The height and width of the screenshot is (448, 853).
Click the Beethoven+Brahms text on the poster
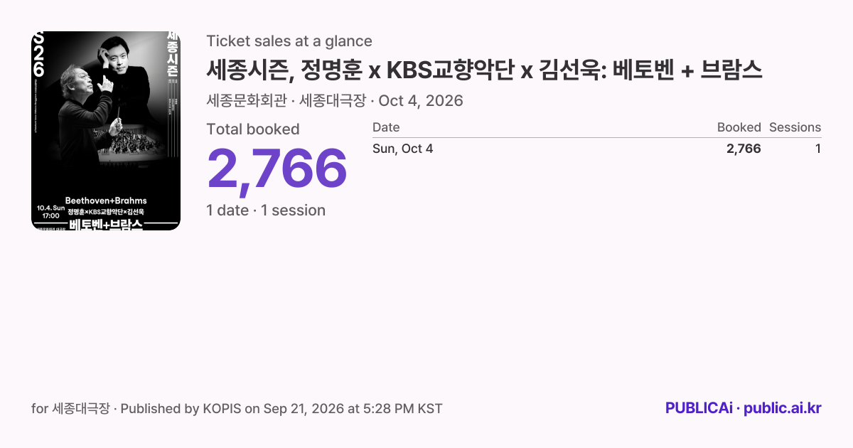click(x=106, y=201)
